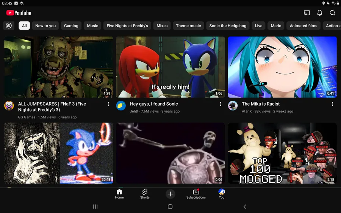341x213 pixels.
Task: Filter by Sonic the Hedgehog chip
Action: click(228, 26)
